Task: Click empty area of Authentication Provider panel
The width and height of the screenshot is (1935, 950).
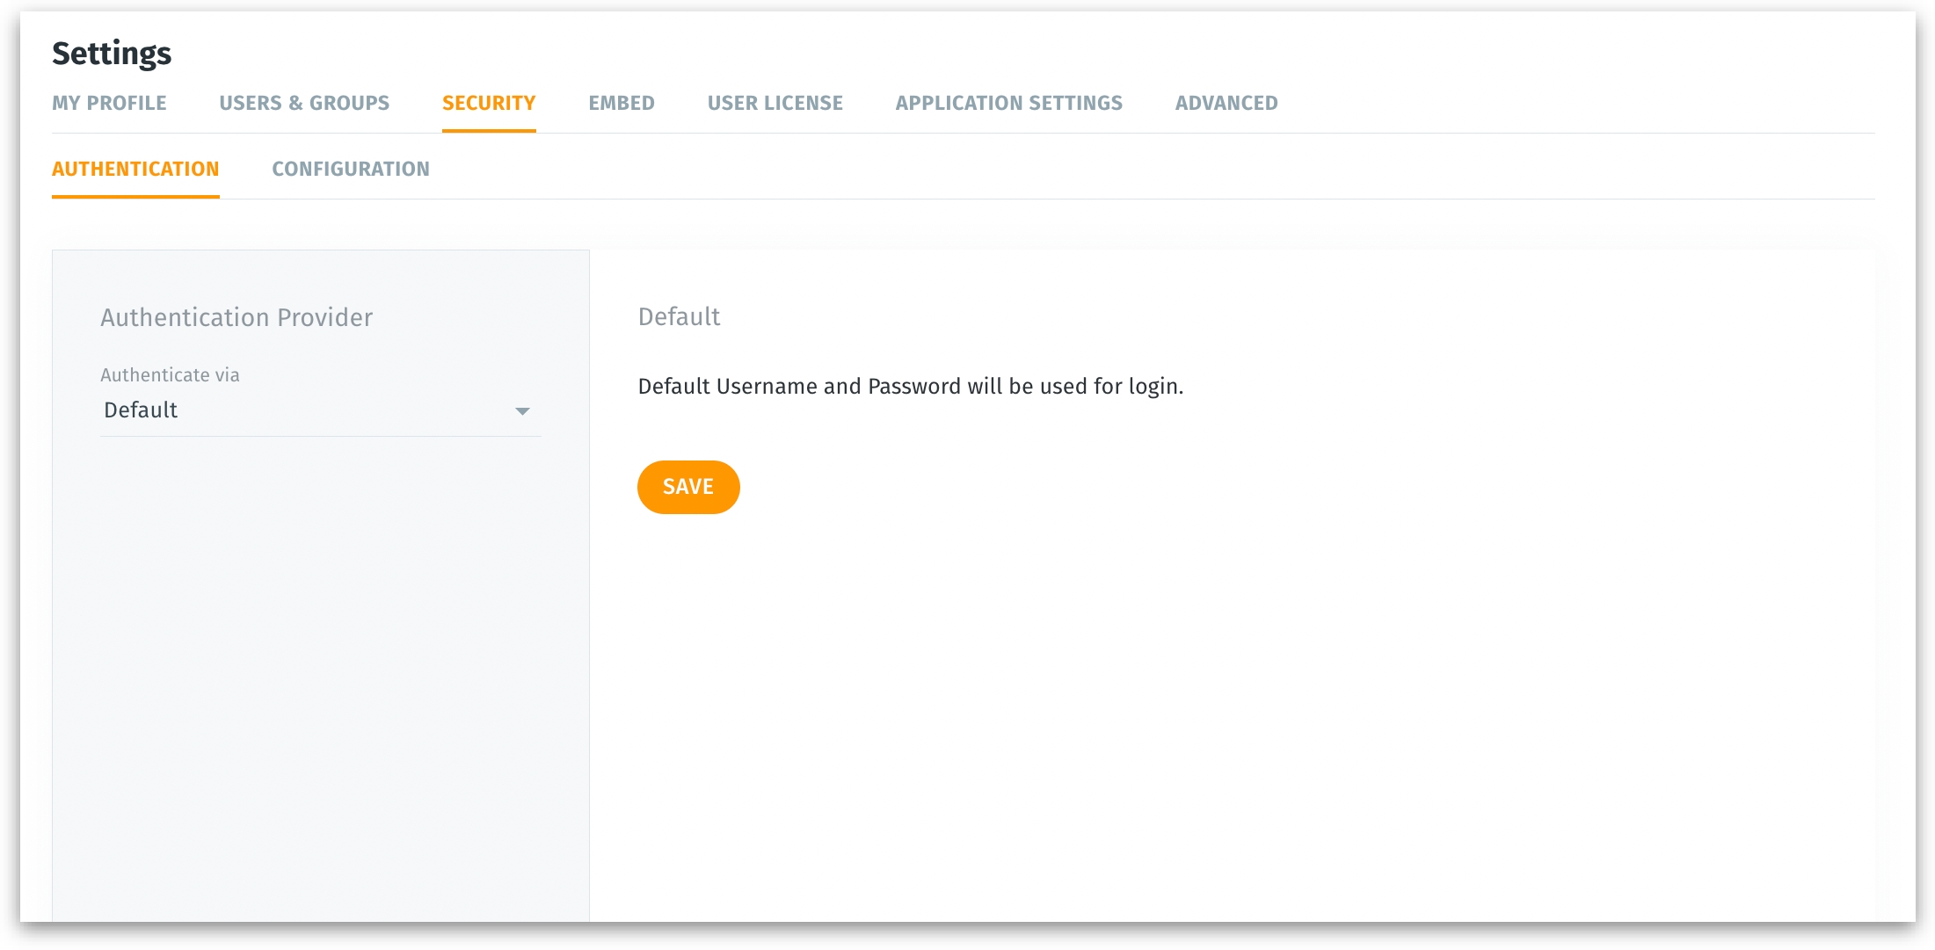Action: point(320,668)
